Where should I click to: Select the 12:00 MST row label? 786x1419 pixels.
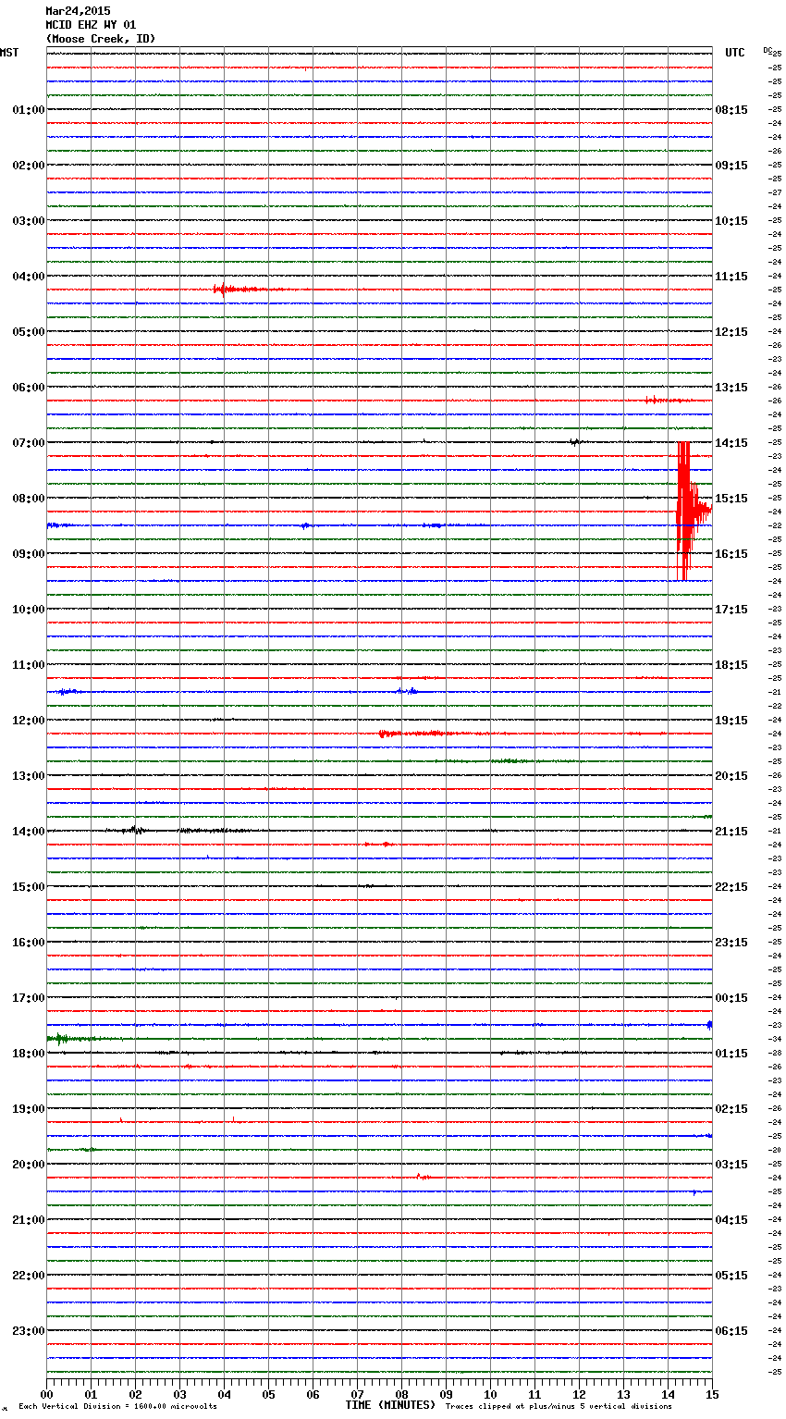click(x=28, y=721)
